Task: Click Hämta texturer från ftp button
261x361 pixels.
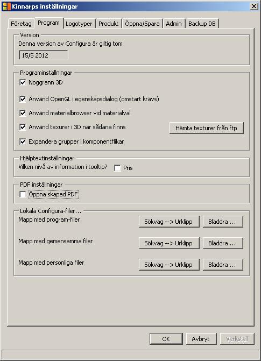Action: (207, 128)
